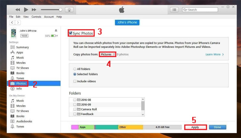Open the Edit menu
This screenshot has height=138, width=241.
pos(18,17)
